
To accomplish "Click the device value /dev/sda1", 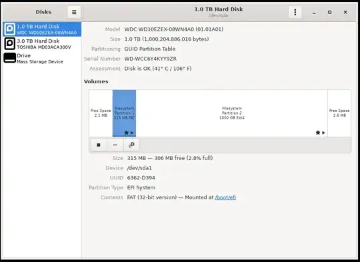I will click(x=139, y=168).
